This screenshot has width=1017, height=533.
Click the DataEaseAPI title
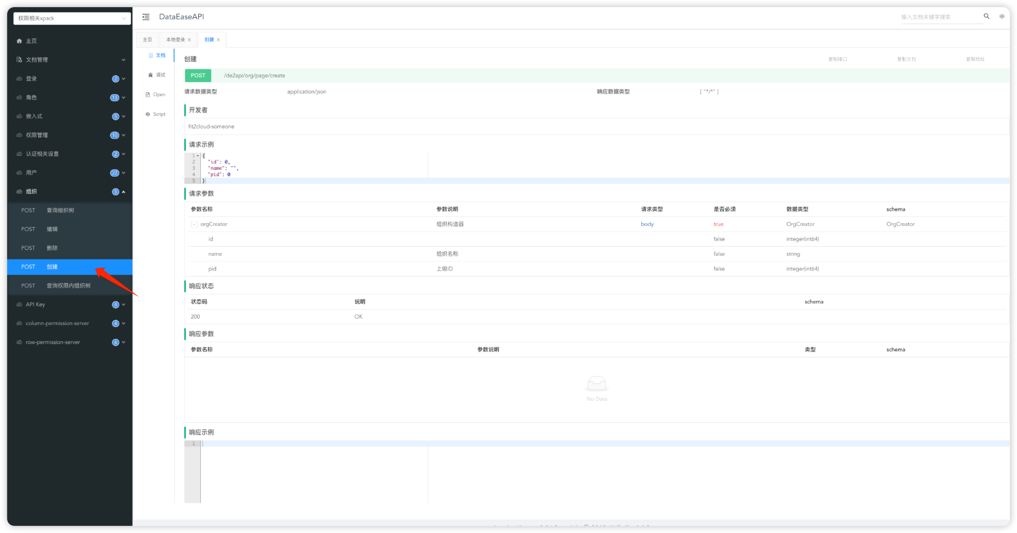[x=181, y=17]
